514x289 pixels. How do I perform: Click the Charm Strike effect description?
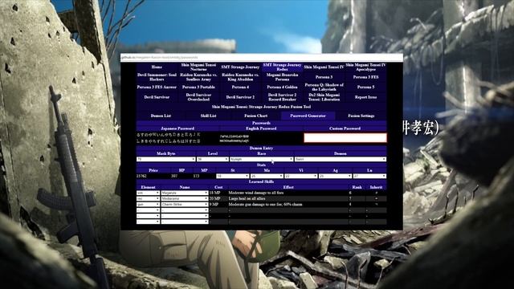(265, 205)
